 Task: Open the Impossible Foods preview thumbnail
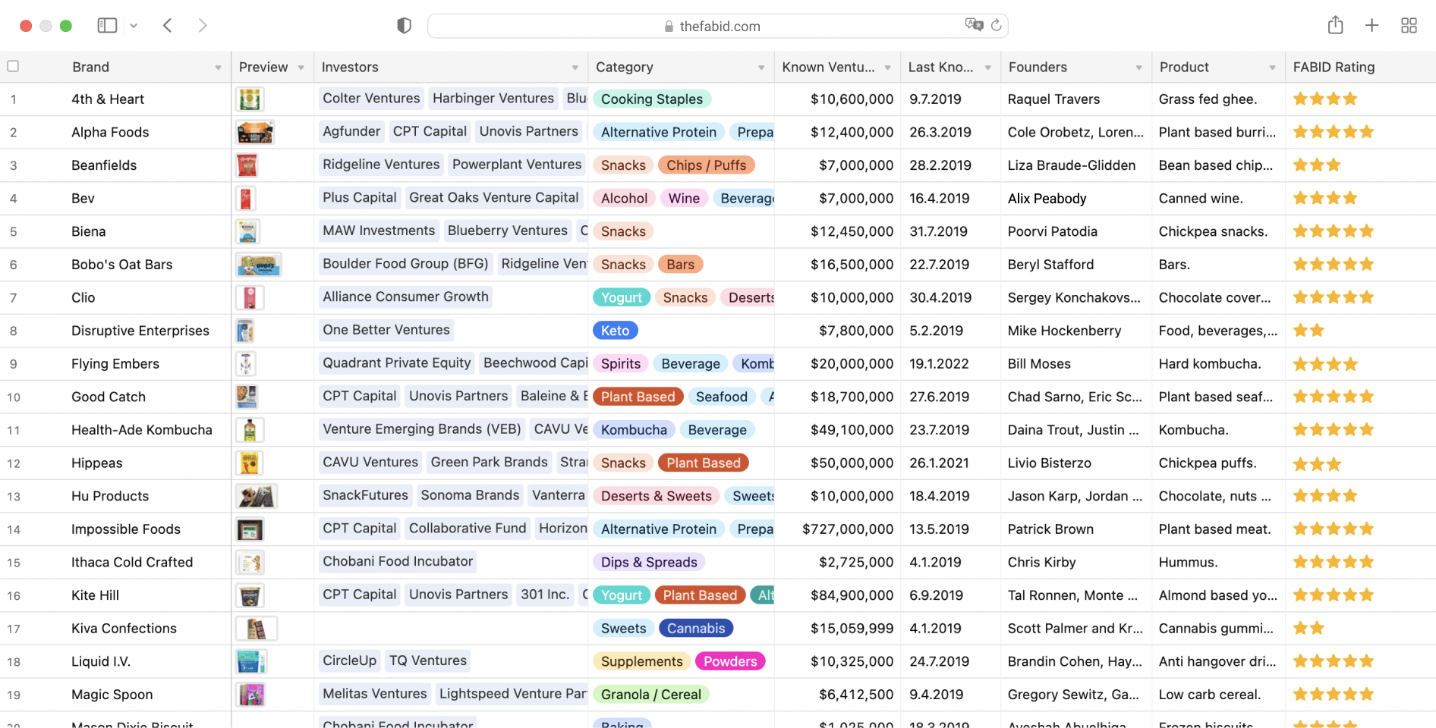coord(250,529)
